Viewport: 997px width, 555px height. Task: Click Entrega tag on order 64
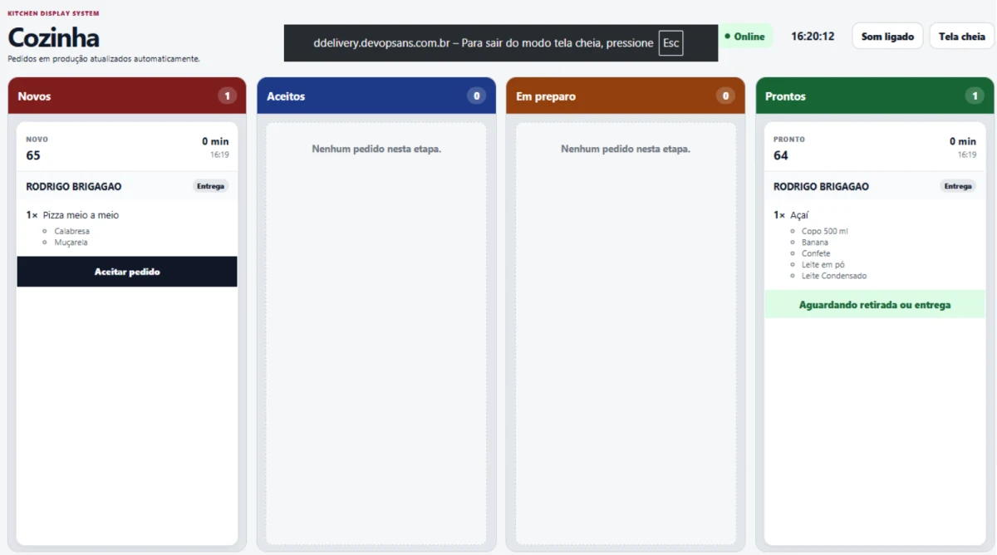pos(958,186)
